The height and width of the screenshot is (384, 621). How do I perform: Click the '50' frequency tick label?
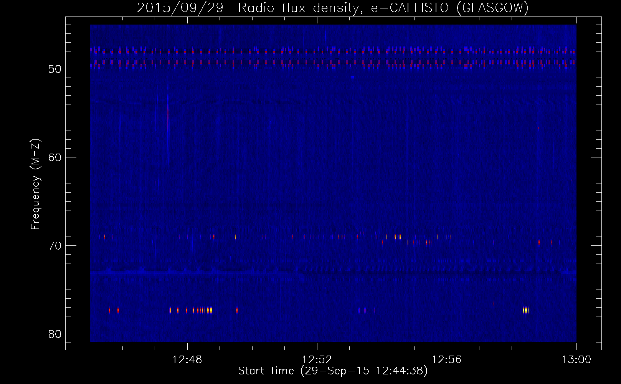[55, 69]
